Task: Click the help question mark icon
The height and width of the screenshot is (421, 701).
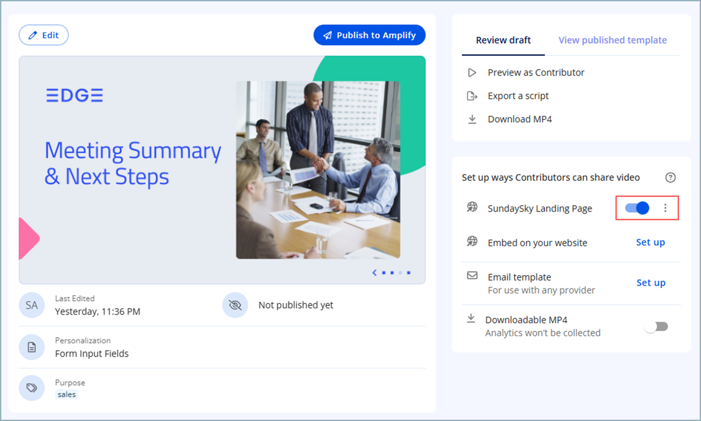Action: [670, 178]
